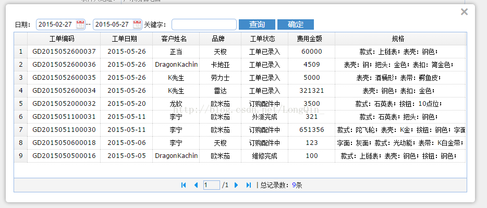Click the 规格 column header
This screenshot has height=208, width=487.
[x=400, y=39]
